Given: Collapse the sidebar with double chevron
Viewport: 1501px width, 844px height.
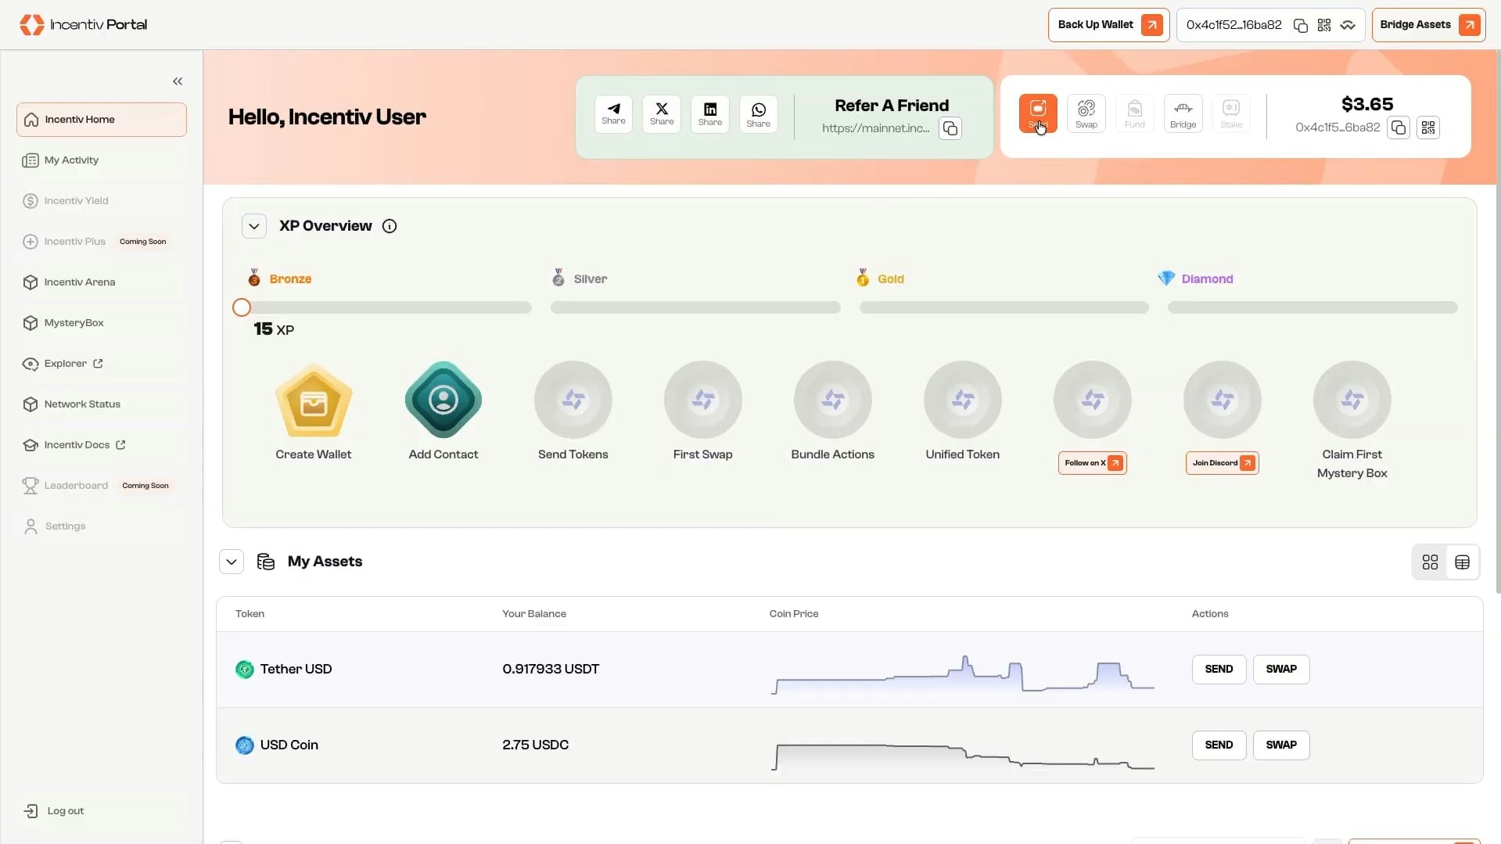Looking at the screenshot, I should (178, 81).
